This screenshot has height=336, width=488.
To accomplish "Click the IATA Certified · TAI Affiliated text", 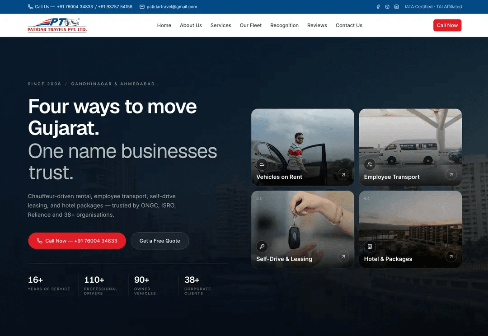I will pos(433,6).
